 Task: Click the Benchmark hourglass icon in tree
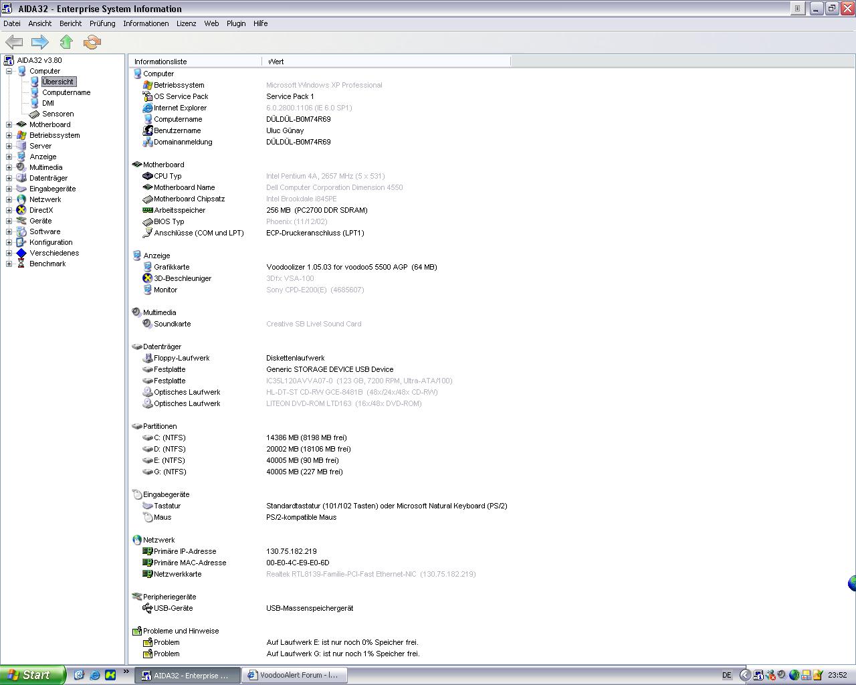(21, 264)
